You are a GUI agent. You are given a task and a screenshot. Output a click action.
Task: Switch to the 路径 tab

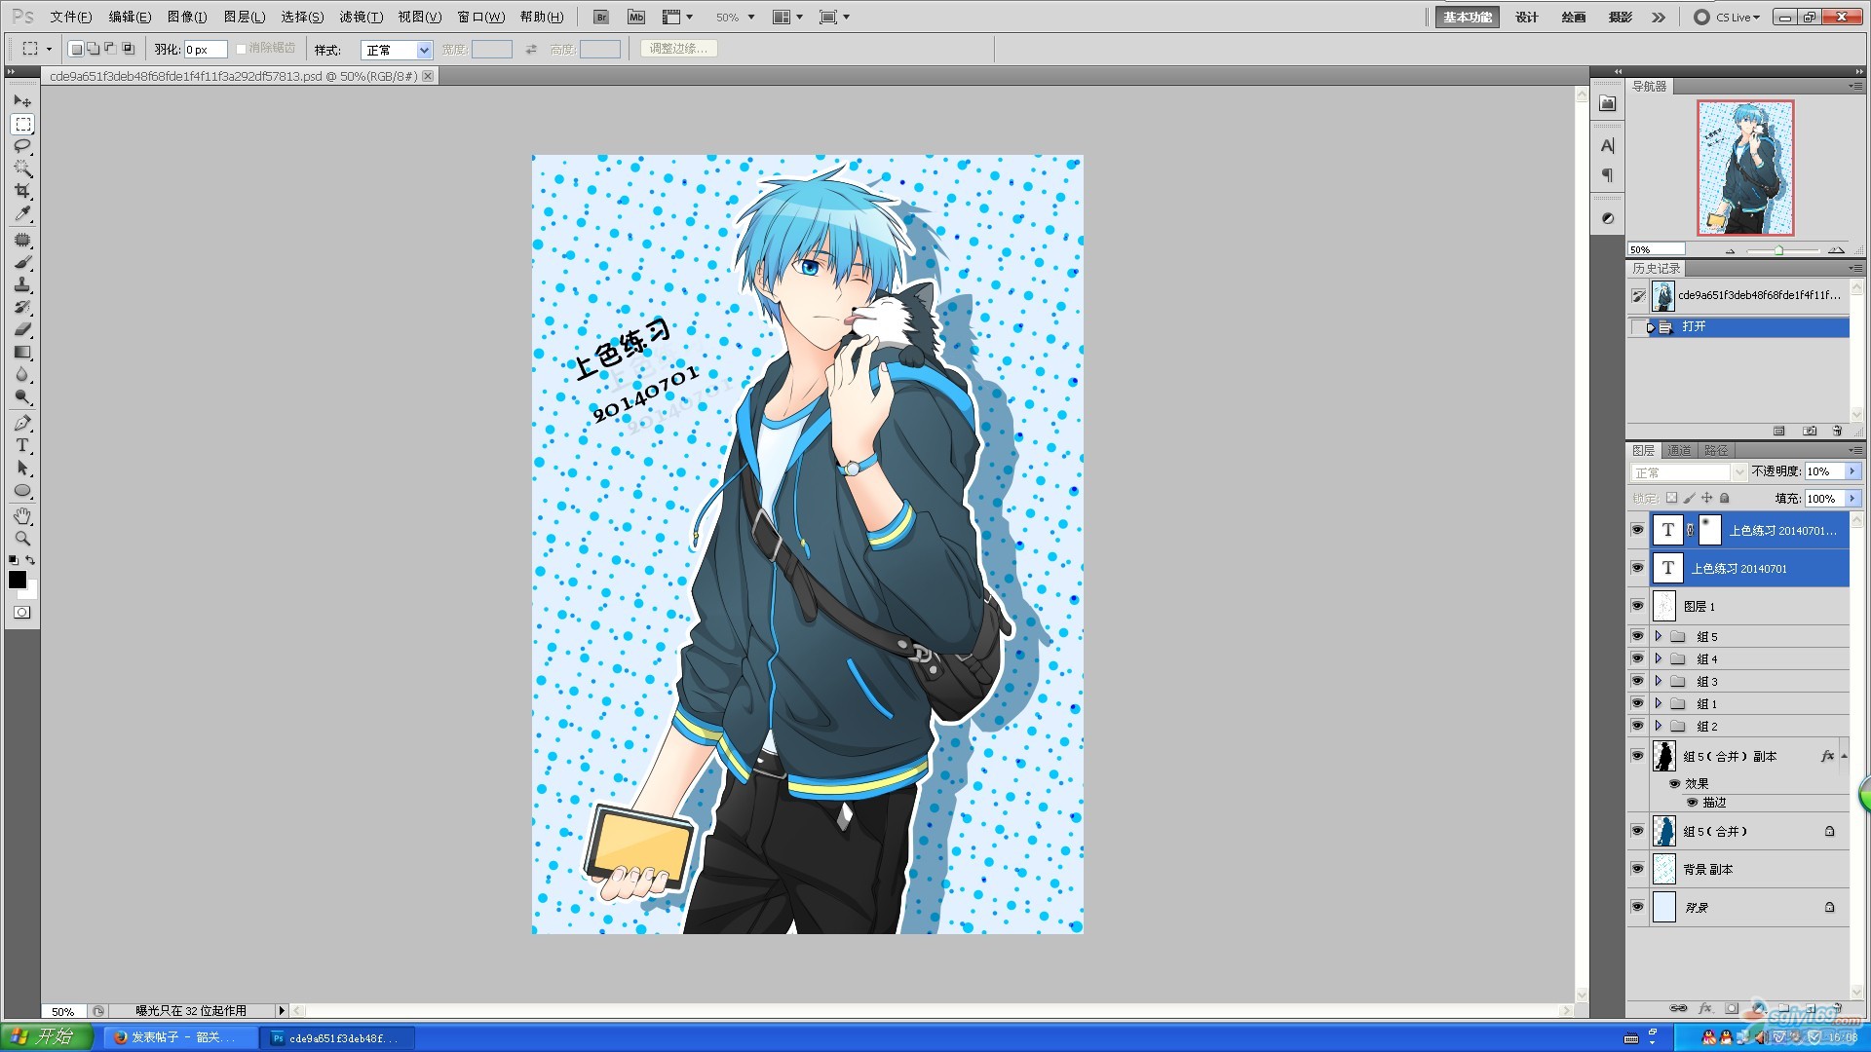(x=1716, y=451)
